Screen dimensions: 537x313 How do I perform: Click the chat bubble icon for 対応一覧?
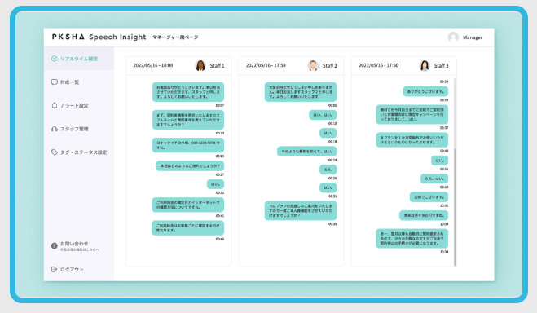click(x=54, y=82)
